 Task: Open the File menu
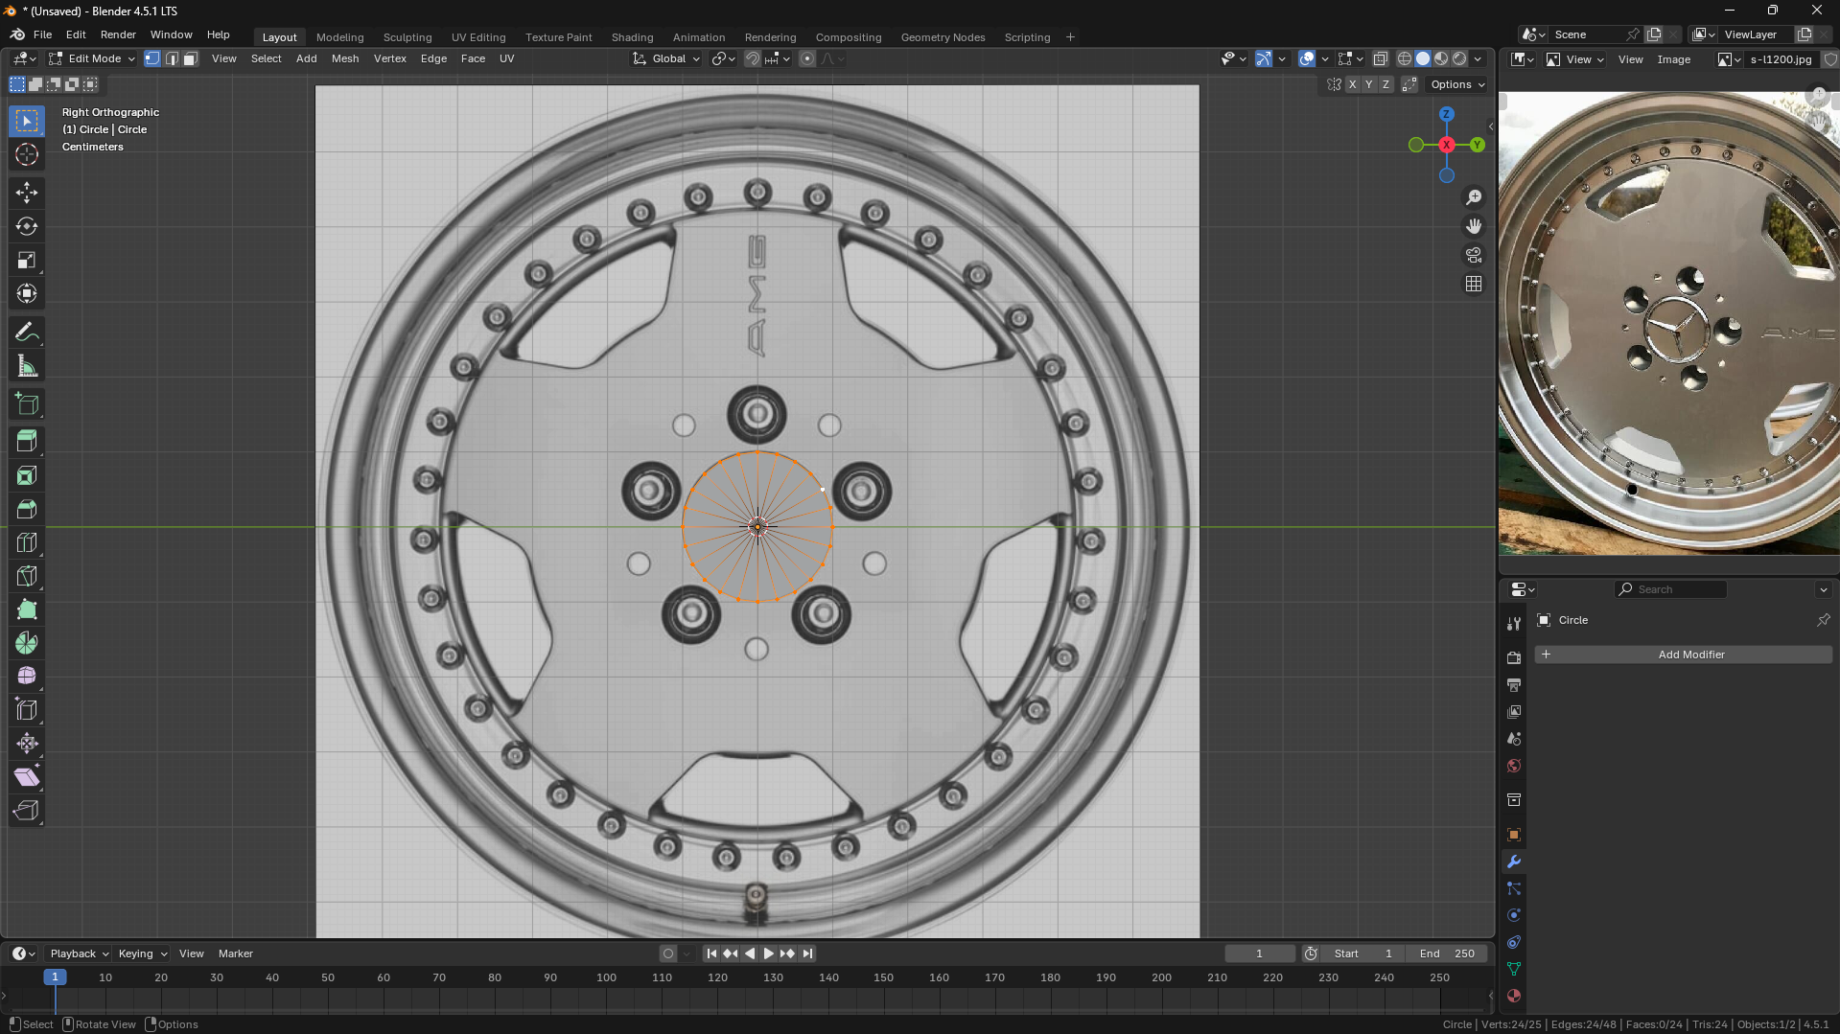pyautogui.click(x=43, y=34)
